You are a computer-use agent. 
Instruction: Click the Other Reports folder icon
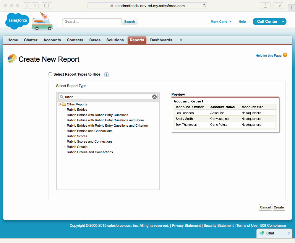pyautogui.click(x=64, y=104)
